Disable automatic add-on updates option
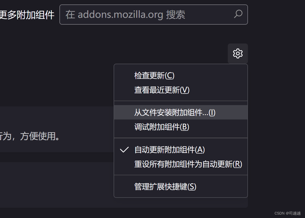 coord(169,150)
